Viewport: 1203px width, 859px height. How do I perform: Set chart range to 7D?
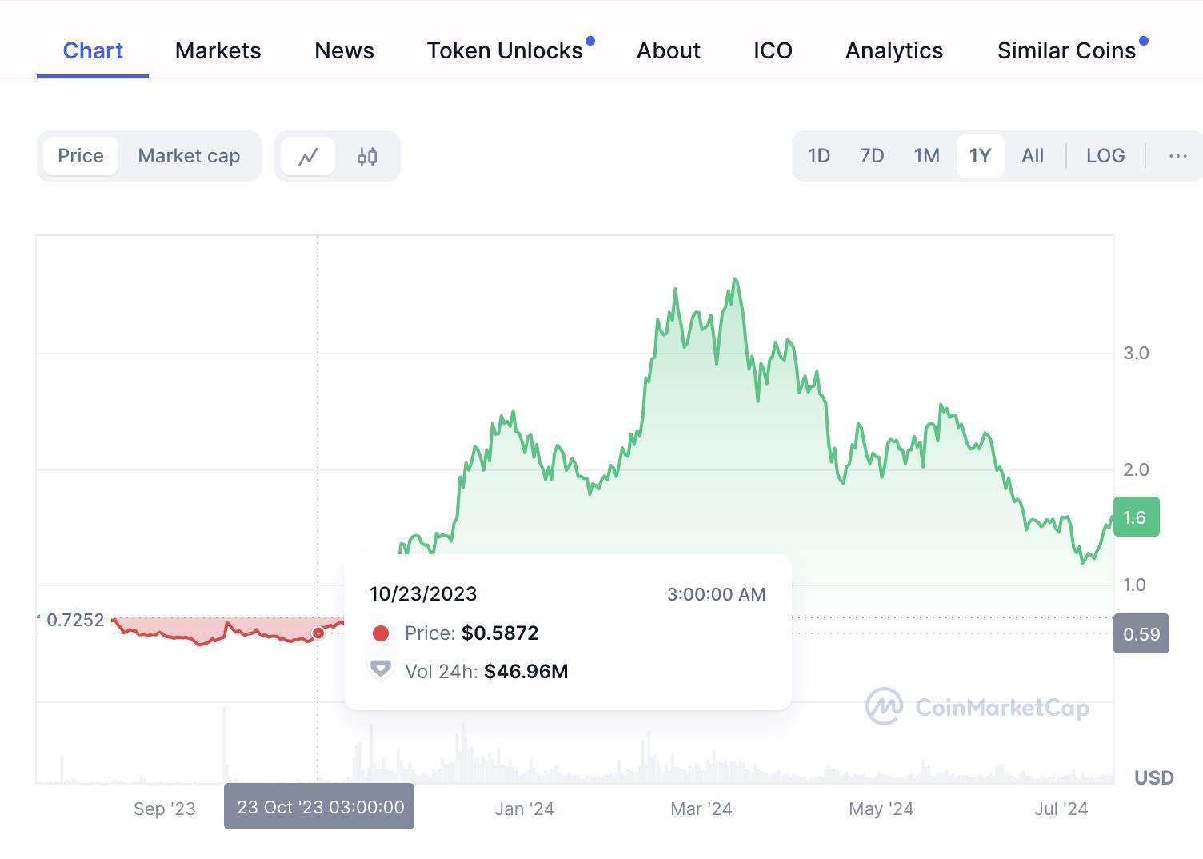point(872,156)
